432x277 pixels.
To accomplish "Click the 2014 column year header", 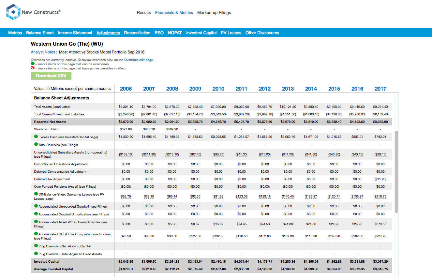I will point(311,89).
